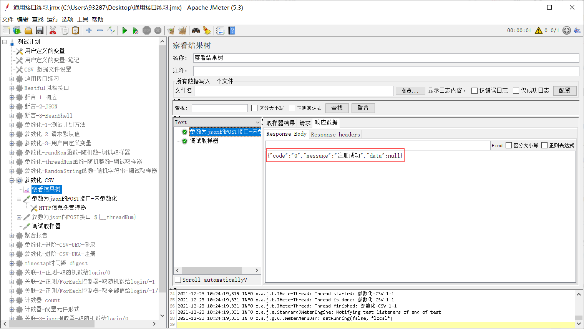
Task: Open the 编辑 menu
Action: [23, 19]
